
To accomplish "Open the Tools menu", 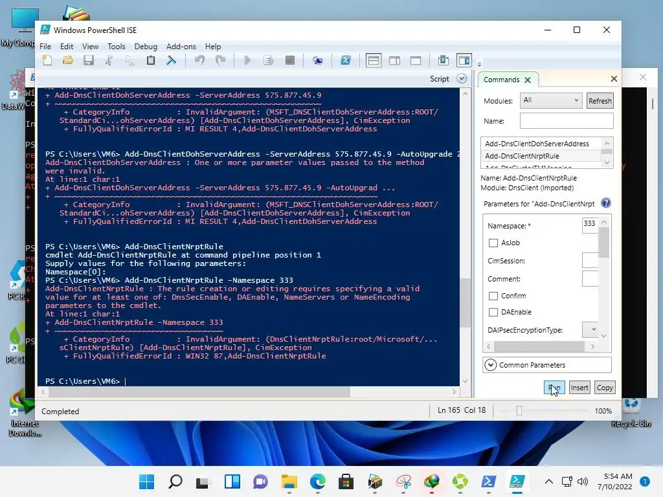I will click(117, 47).
